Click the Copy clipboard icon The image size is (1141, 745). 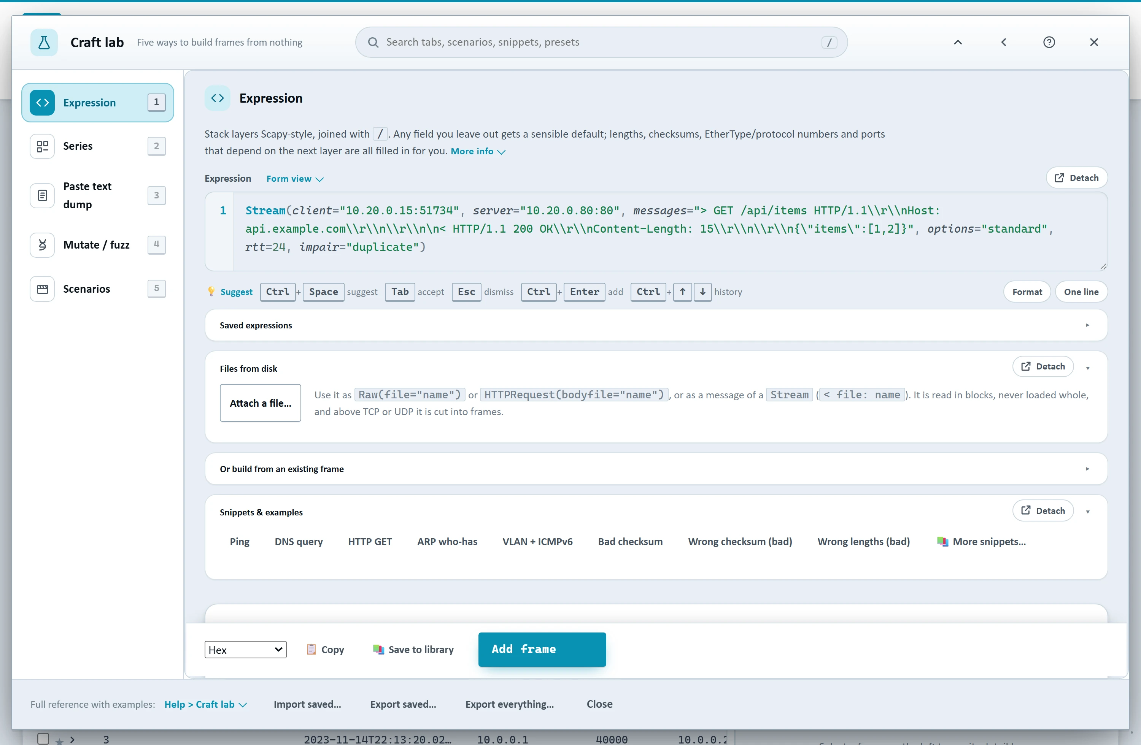coord(311,649)
